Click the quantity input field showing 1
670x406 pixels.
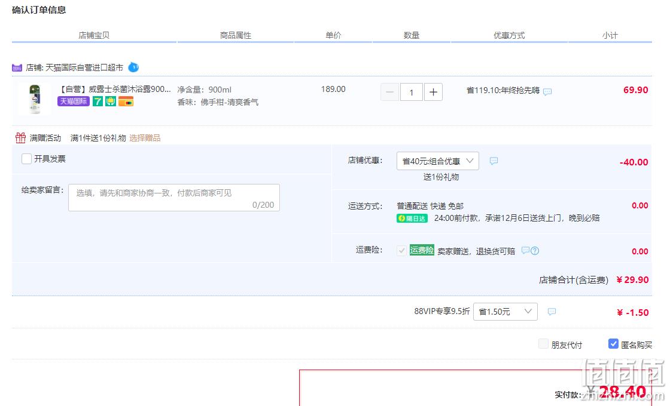[412, 92]
